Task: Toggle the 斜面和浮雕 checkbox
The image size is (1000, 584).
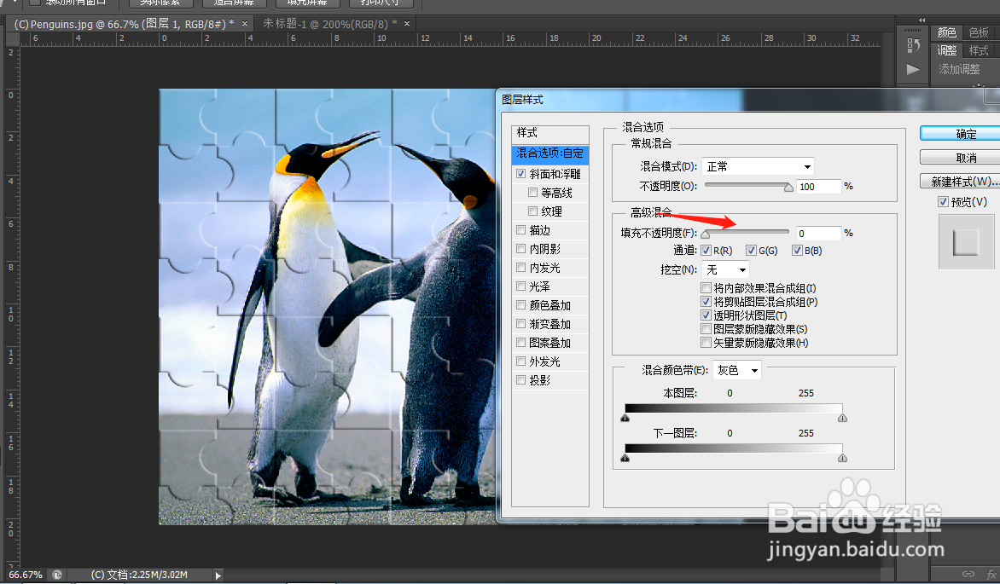Action: pyautogui.click(x=521, y=173)
